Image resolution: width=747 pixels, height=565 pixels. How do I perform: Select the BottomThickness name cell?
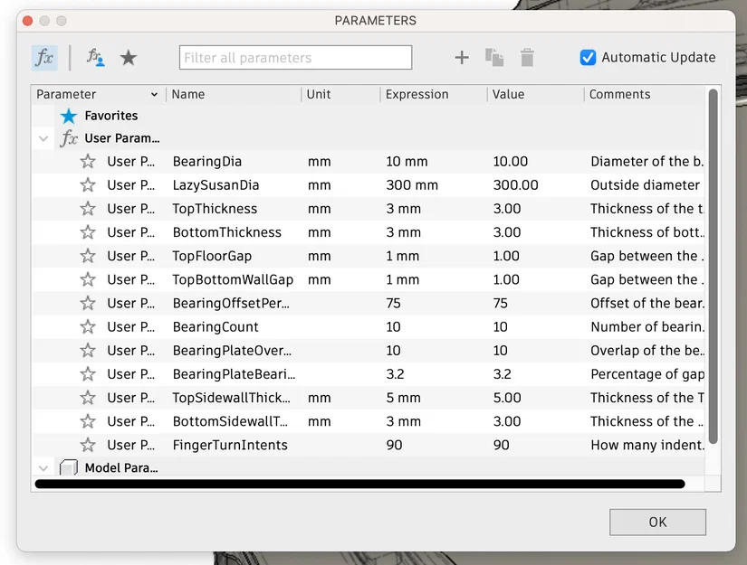226,232
